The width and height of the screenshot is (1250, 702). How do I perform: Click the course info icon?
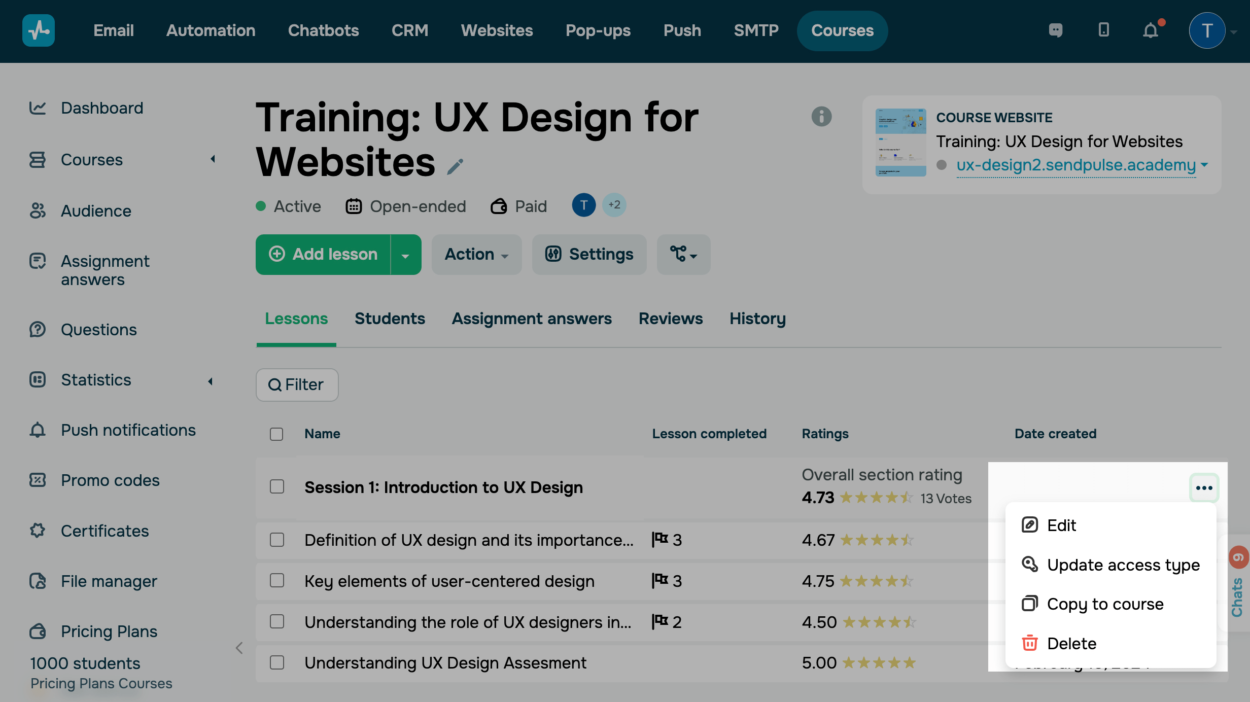click(821, 117)
